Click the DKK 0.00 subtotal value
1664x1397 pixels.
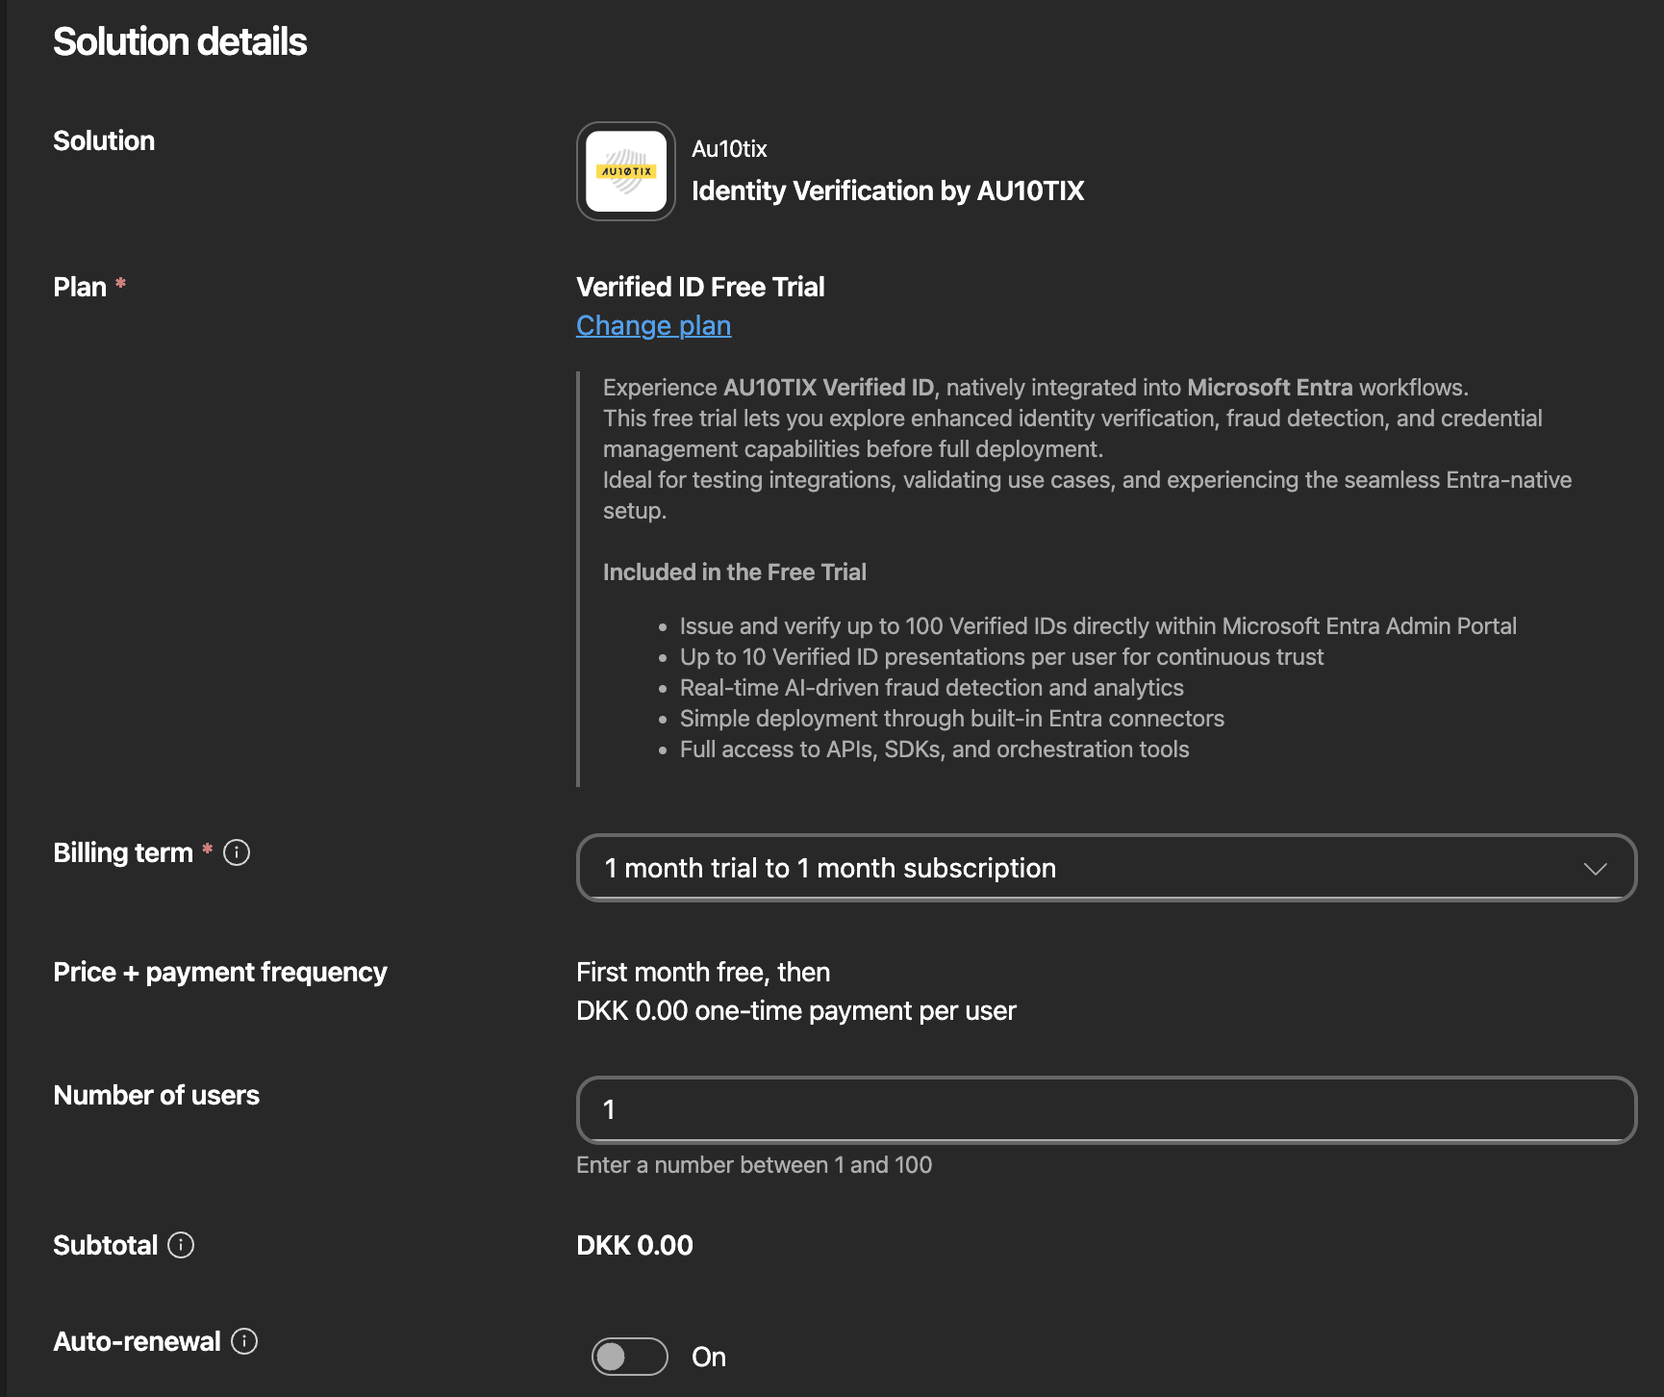coord(634,1245)
